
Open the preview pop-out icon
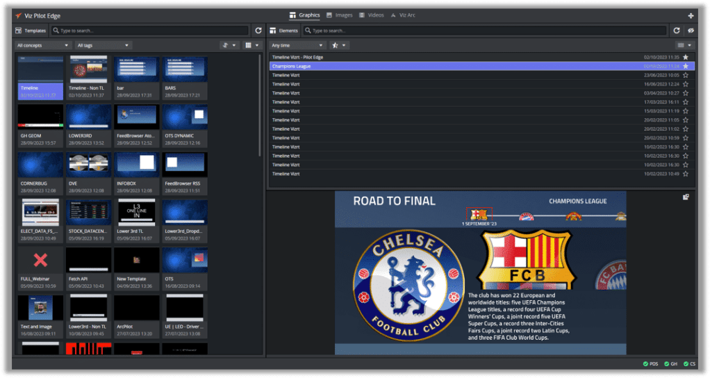click(686, 197)
